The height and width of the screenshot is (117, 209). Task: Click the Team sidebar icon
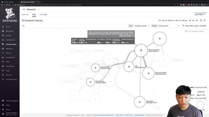pyautogui.click(x=3, y=109)
